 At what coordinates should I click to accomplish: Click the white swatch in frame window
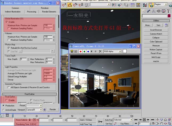click(x=125, y=51)
